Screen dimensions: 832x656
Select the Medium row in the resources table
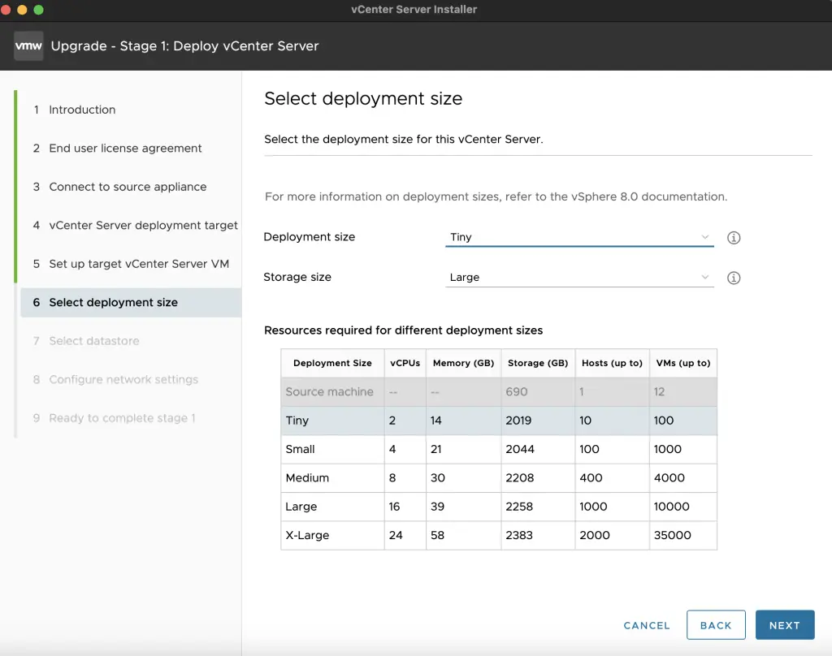point(331,478)
